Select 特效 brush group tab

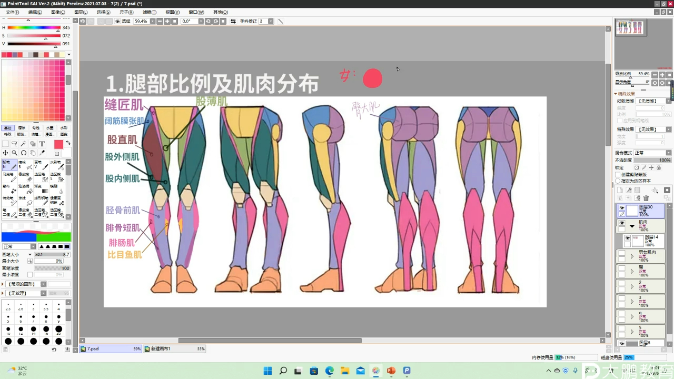click(7, 134)
